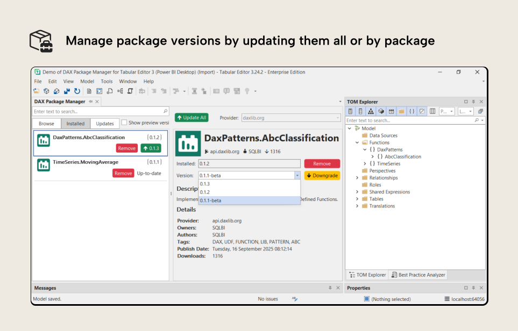Screen dimensions: 518x331
Task: Click the blue floppy-disk save icon in the toolbar
Action: point(67,91)
